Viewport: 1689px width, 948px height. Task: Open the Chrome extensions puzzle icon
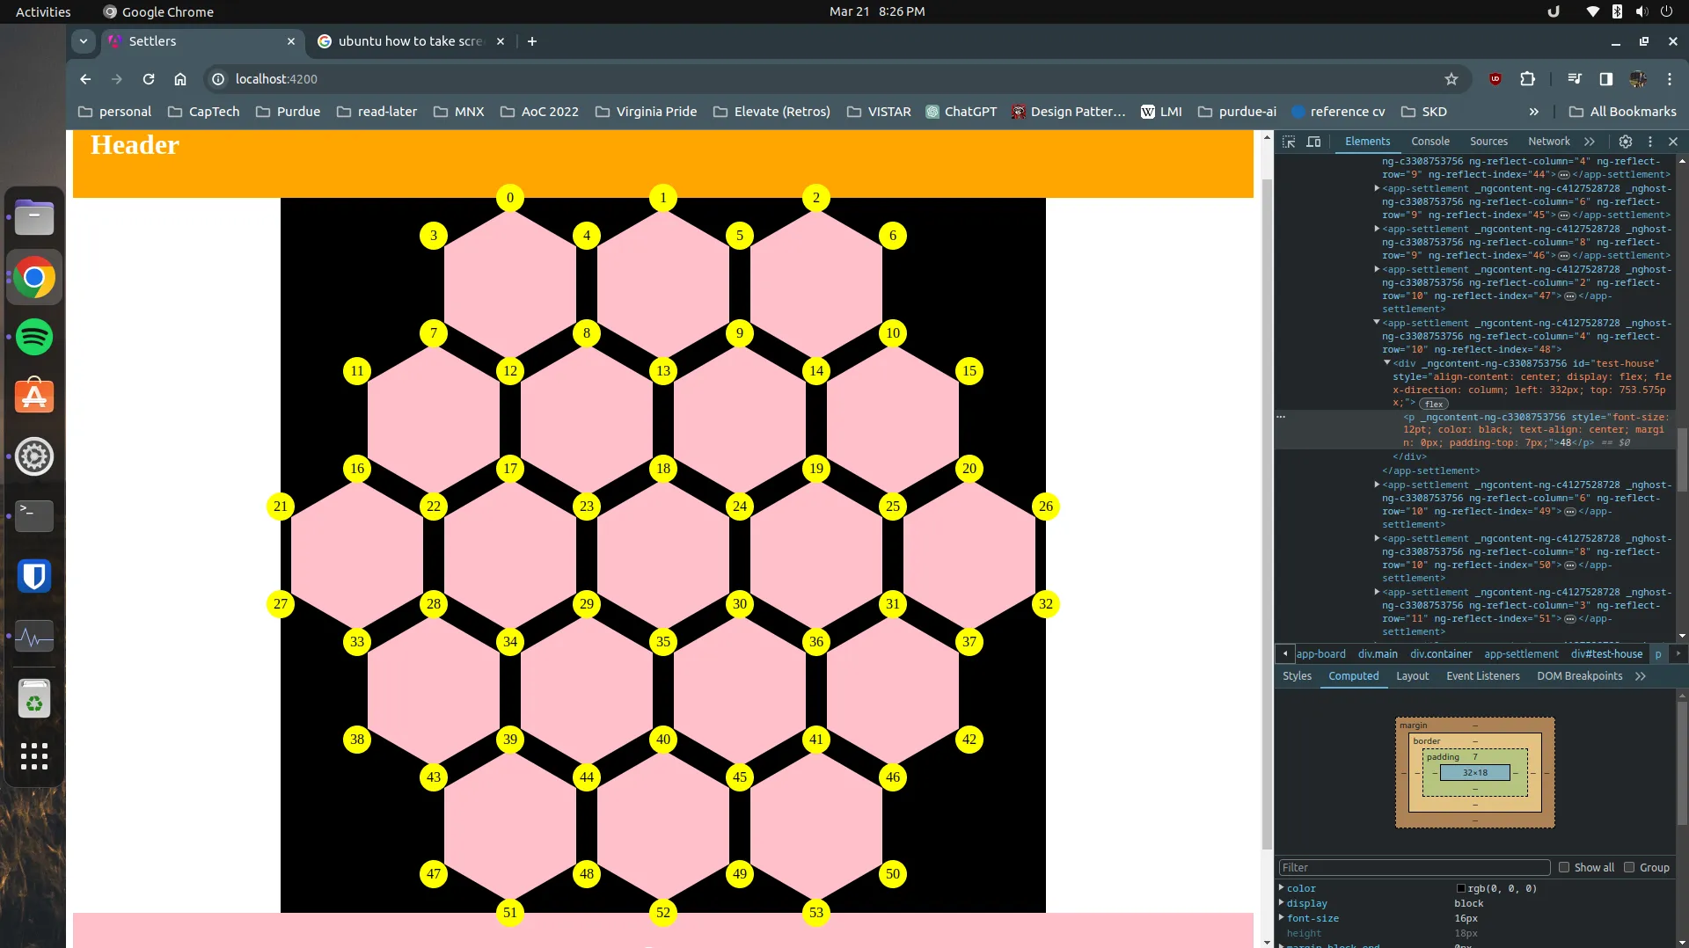tap(1528, 79)
